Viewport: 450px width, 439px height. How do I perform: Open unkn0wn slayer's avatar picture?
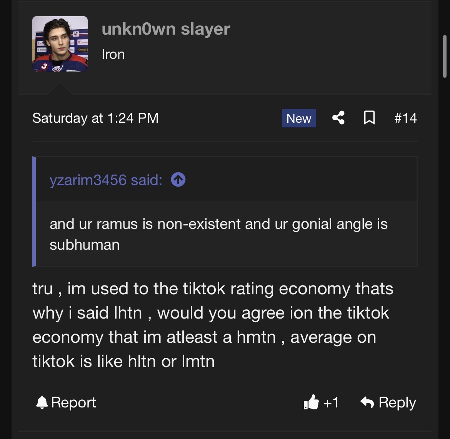(60, 44)
